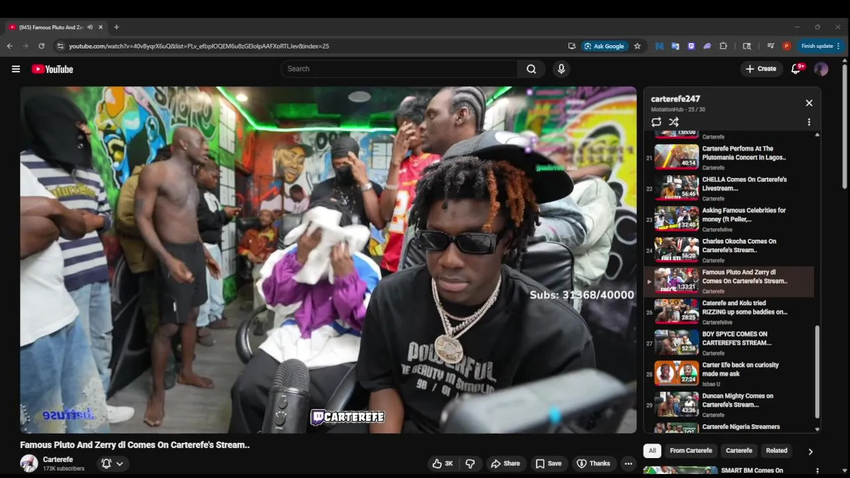Open Chrome profile P icon
The width and height of the screenshot is (850, 478).
click(x=787, y=46)
